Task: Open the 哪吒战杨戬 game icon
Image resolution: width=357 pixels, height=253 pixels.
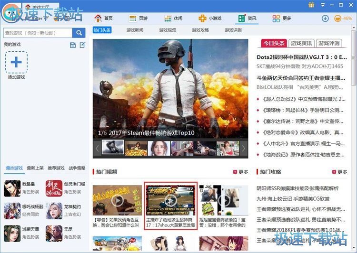Action: tap(12, 211)
